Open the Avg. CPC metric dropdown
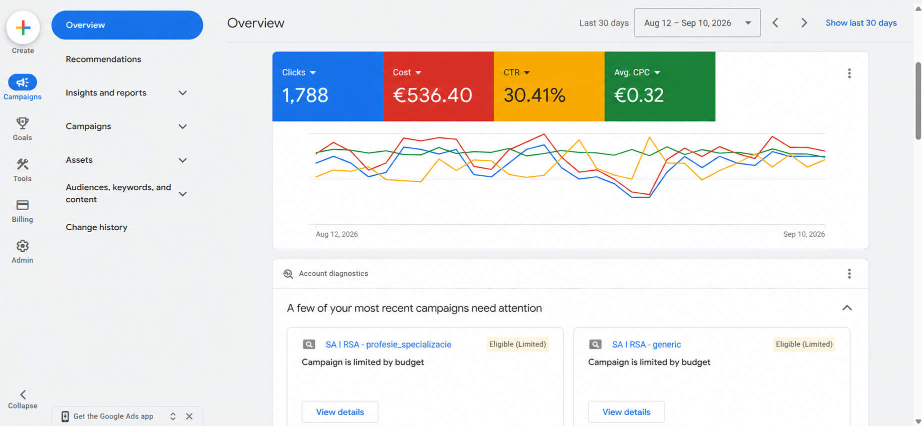Screen dimensions: 922x426 tap(657, 73)
